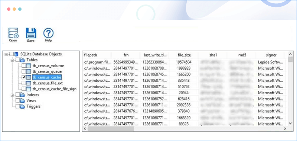This screenshot has width=297, height=141.
Task: Click the horizontal scrollbar right arrow
Action: (285, 129)
